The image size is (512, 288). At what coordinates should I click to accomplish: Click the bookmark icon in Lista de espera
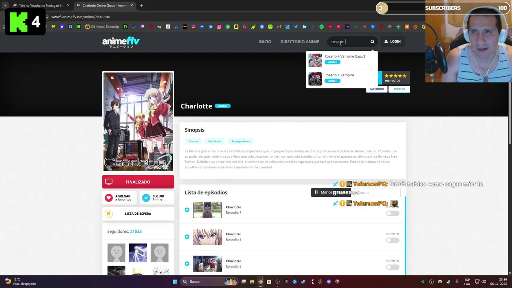[x=108, y=214]
